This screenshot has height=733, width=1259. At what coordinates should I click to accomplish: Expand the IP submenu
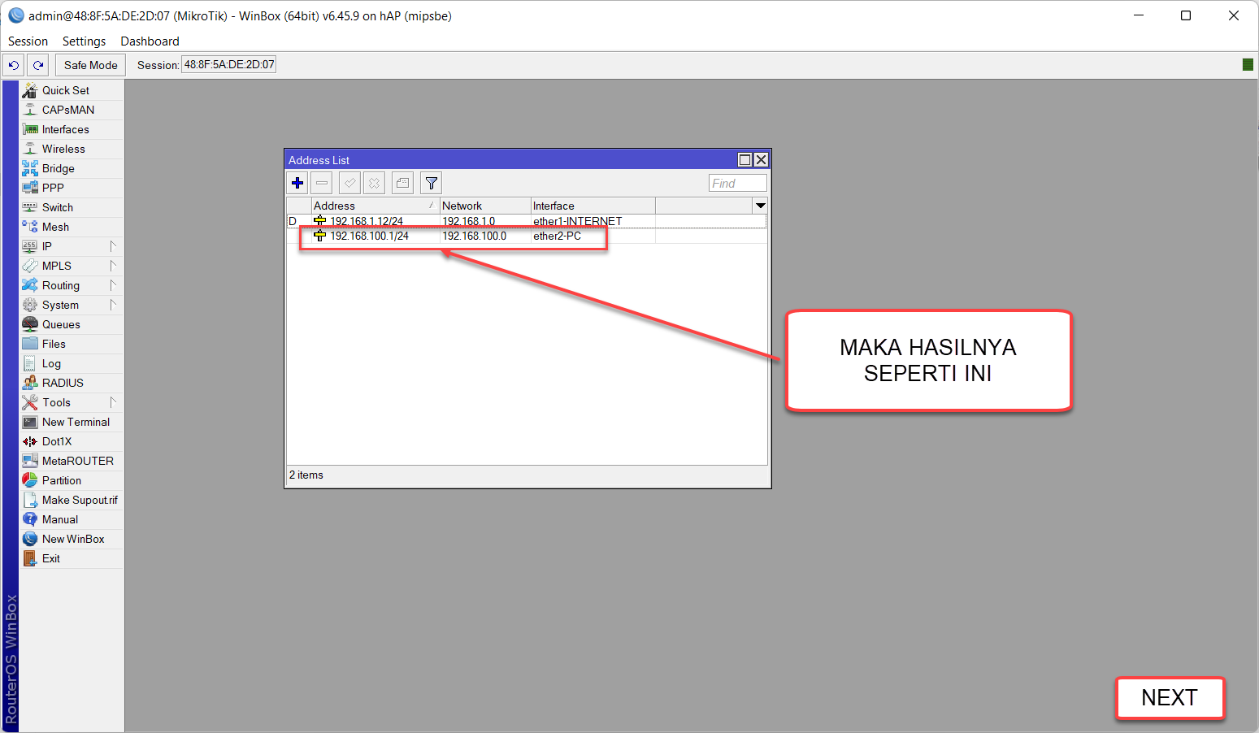click(x=72, y=246)
